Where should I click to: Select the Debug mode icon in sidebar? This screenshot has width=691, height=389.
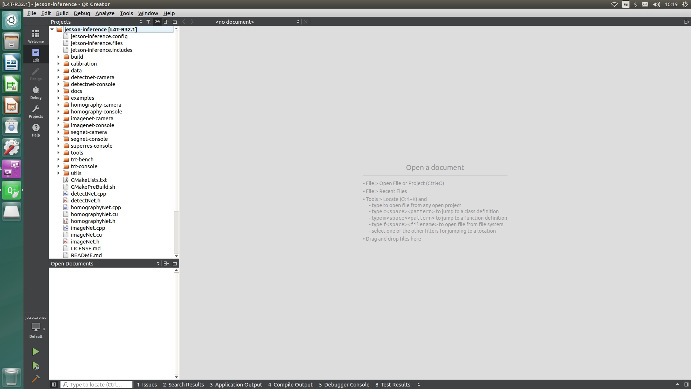pyautogui.click(x=36, y=93)
